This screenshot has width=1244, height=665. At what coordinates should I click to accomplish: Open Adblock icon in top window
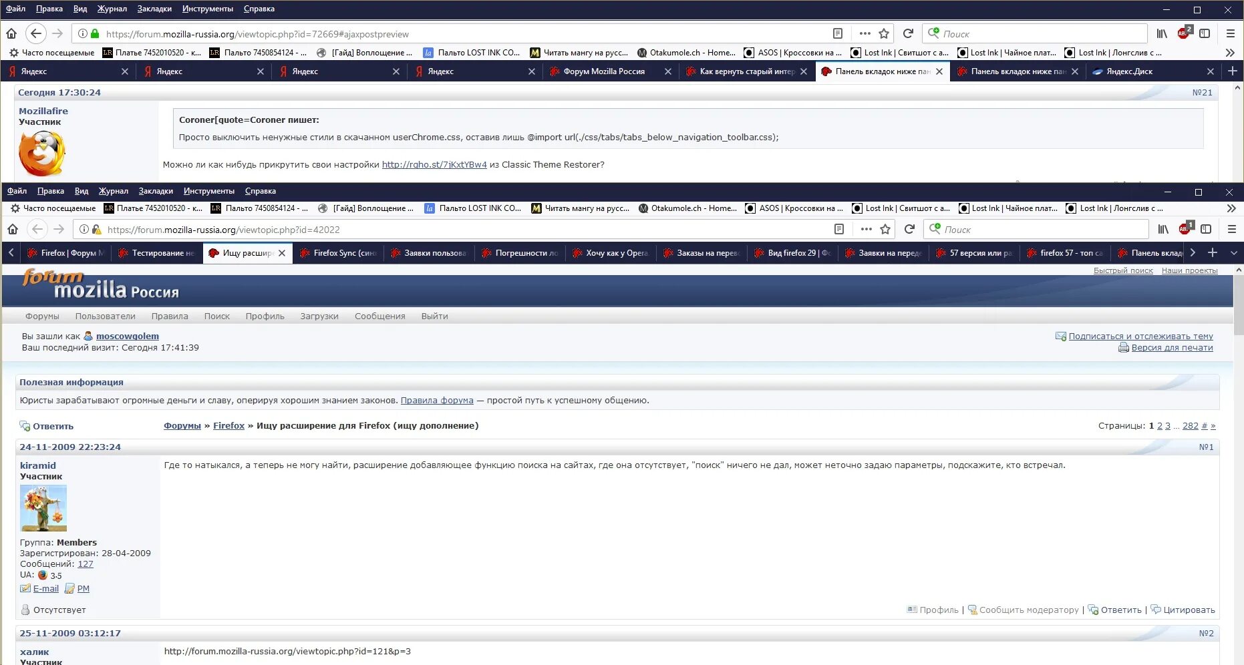pyautogui.click(x=1185, y=33)
